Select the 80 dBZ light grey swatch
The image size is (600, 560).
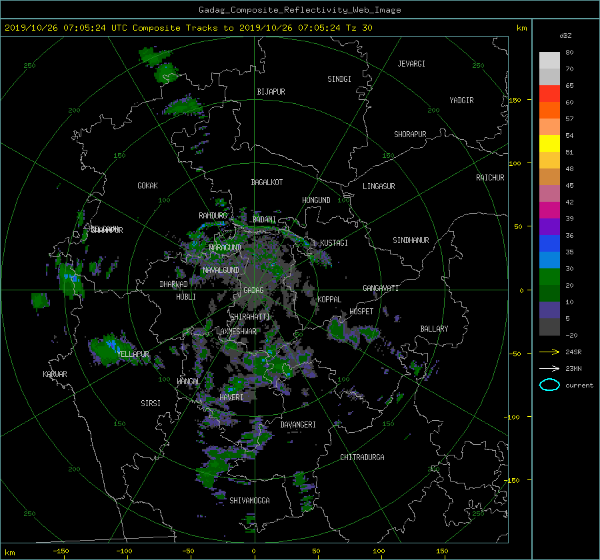[x=549, y=60]
